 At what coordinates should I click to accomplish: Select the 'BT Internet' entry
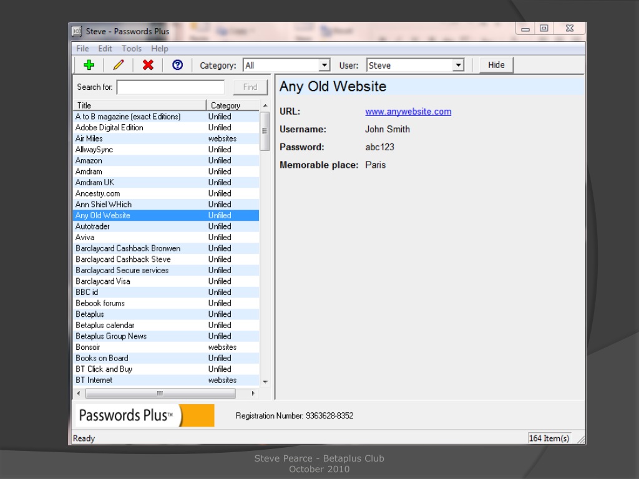coord(166,380)
